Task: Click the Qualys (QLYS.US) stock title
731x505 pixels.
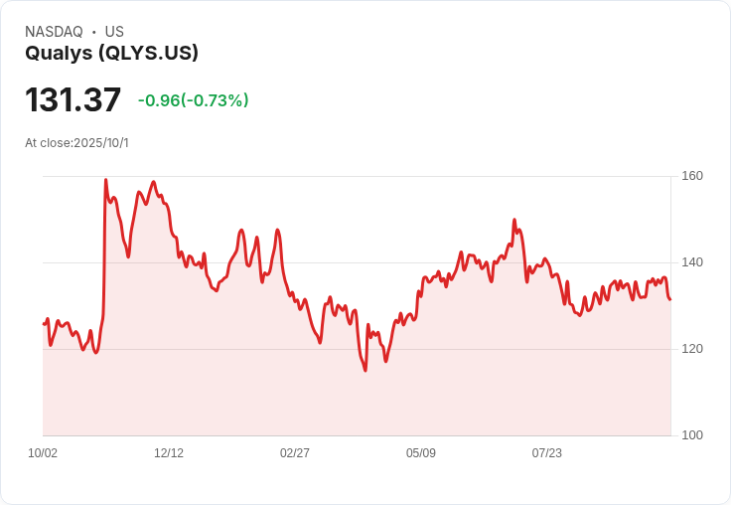Action: click(111, 54)
